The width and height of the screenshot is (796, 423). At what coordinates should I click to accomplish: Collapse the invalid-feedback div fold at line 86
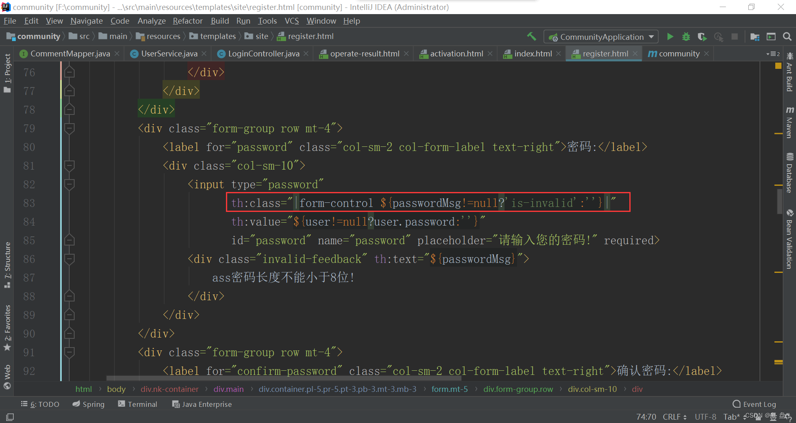69,259
